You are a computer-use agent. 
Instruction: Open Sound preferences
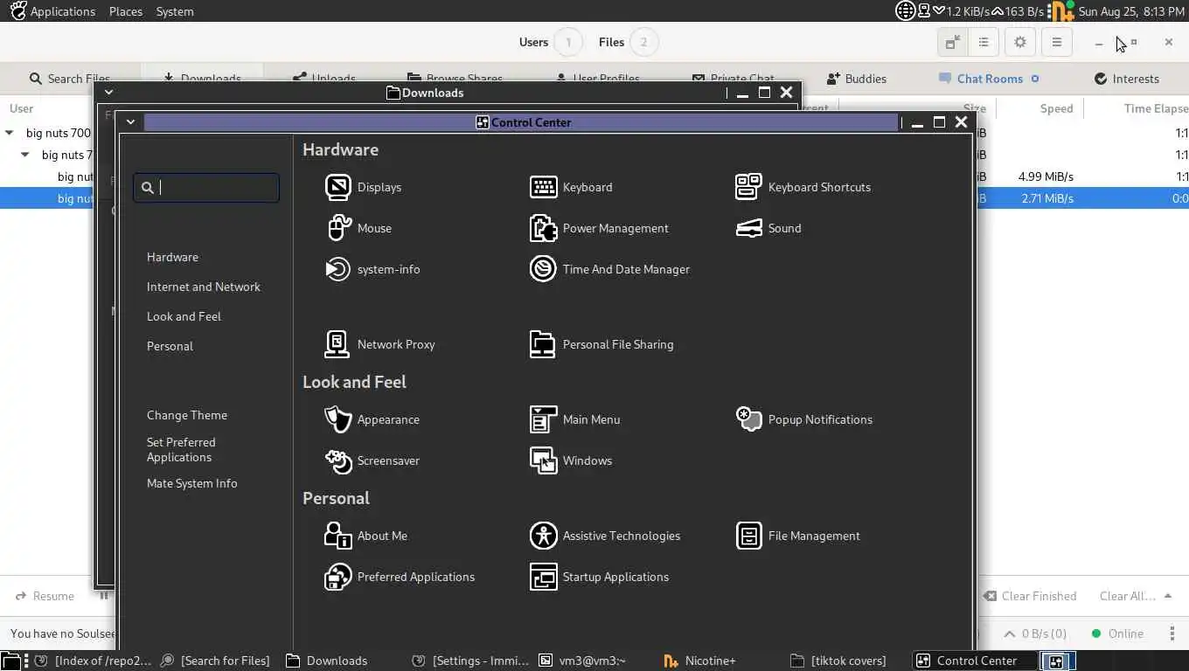768,228
